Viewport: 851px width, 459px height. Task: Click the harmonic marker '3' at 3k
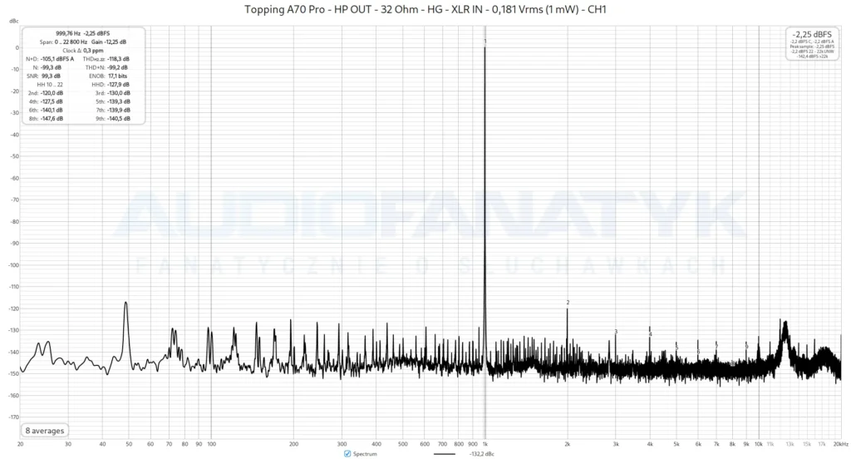click(616, 331)
